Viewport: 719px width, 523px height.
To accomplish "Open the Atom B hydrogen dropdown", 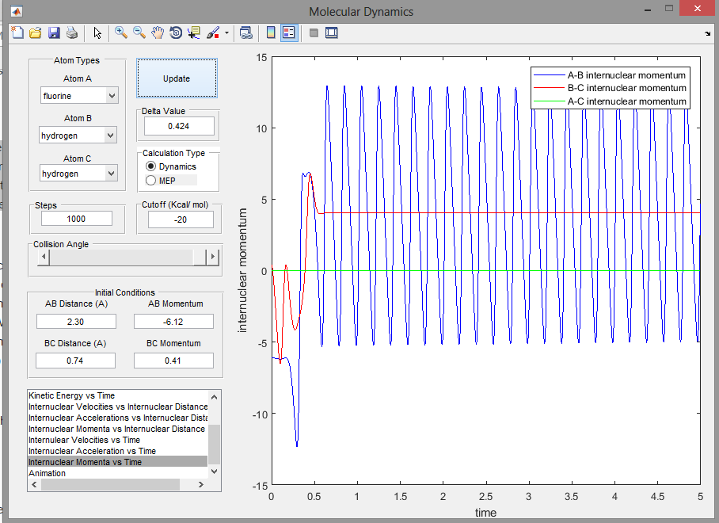I will 78,136.
